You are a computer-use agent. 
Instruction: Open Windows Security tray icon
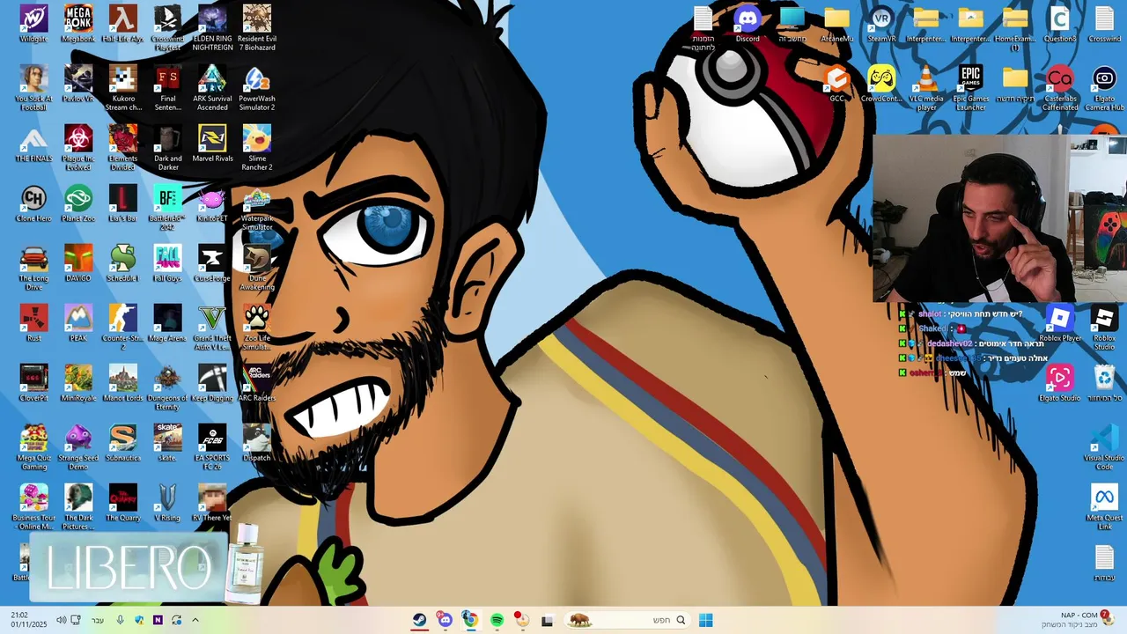tap(139, 620)
